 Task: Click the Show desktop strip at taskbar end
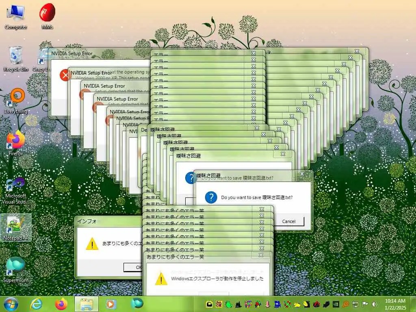[x=413, y=304]
